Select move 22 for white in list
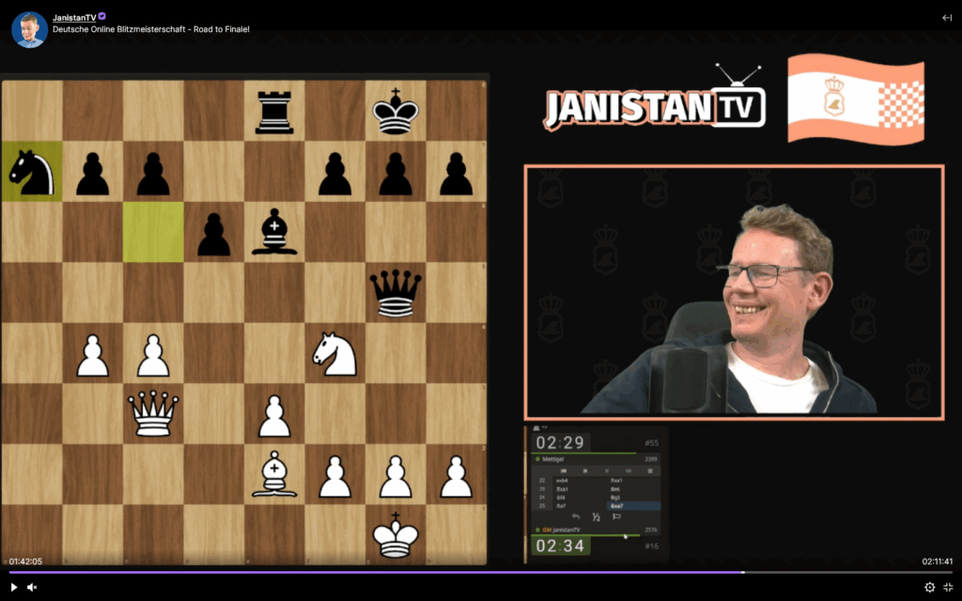The height and width of the screenshot is (601, 962). [x=562, y=481]
